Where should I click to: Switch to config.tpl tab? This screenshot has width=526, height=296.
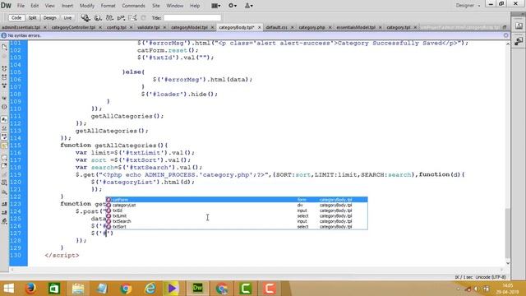tap(117, 27)
